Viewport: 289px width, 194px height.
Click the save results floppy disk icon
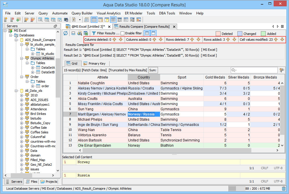(x=73, y=33)
